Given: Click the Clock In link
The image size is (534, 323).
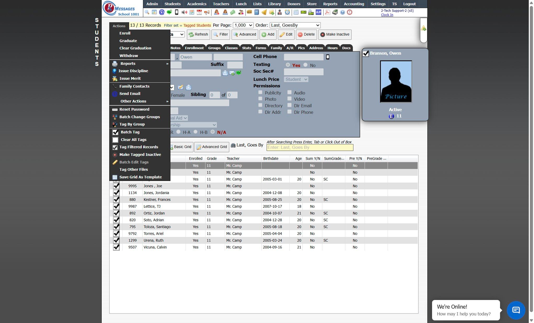Looking at the screenshot, I should [387, 15].
